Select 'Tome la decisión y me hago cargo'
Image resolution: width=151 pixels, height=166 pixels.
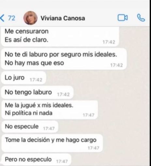tap(52, 143)
